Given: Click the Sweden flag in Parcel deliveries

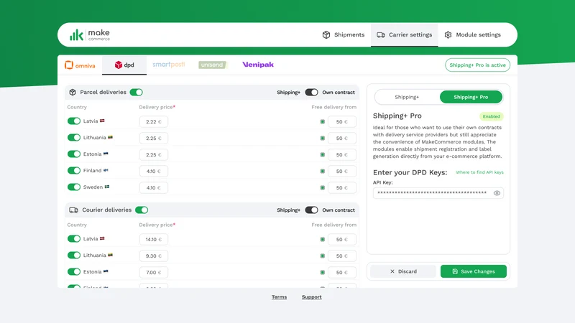Looking at the screenshot, I should click(x=107, y=187).
